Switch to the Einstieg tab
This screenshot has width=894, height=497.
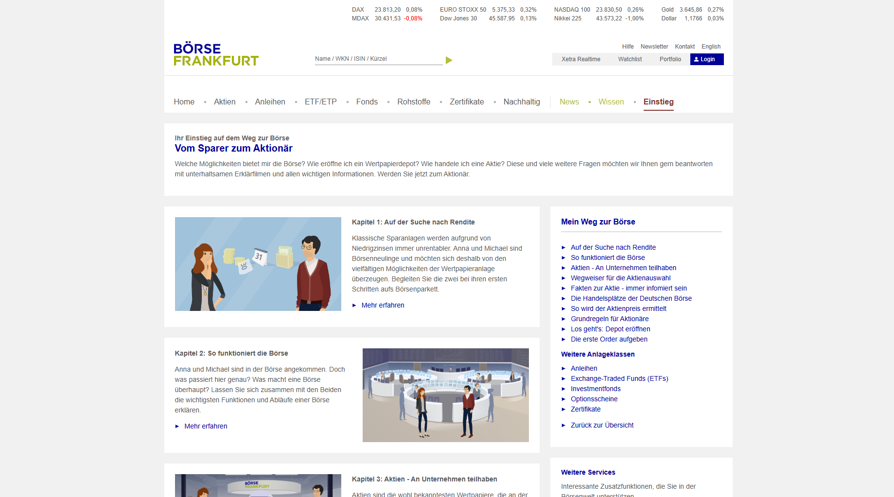658,102
